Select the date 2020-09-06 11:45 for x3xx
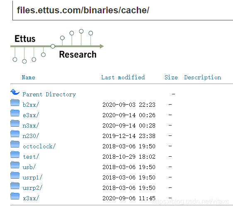 129,198
